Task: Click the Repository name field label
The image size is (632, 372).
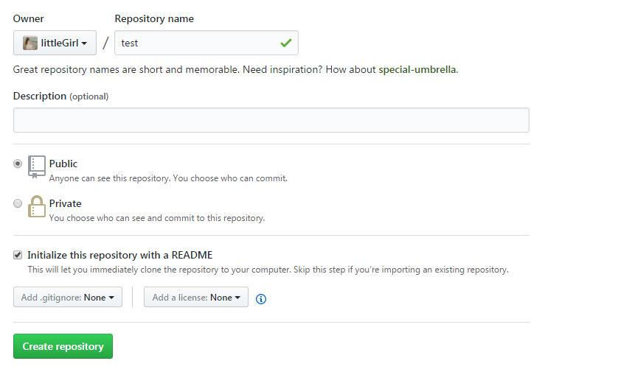Action: (x=154, y=18)
